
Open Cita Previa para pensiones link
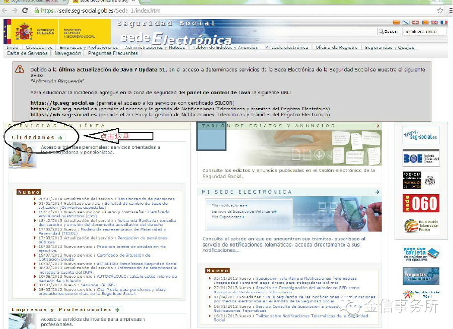point(102,291)
